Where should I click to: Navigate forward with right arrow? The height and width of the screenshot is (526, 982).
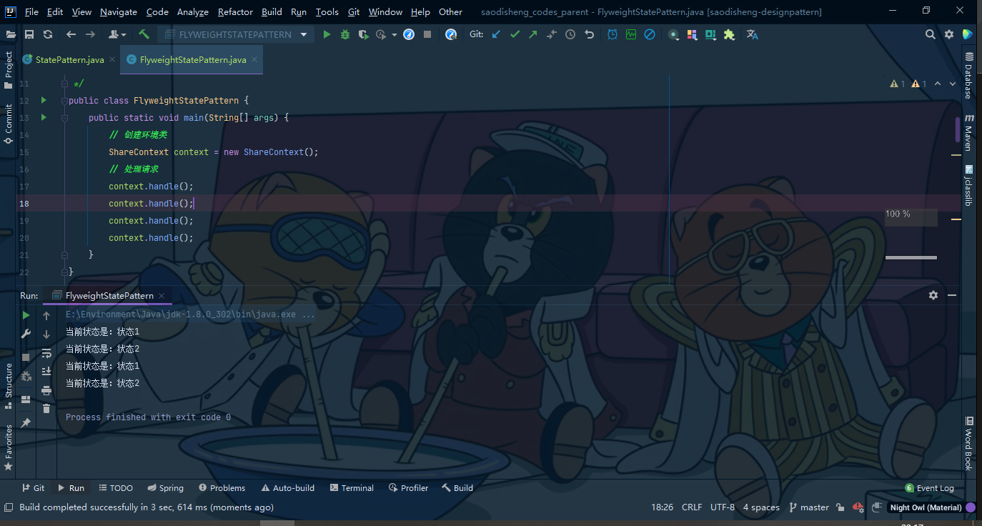(x=90, y=34)
